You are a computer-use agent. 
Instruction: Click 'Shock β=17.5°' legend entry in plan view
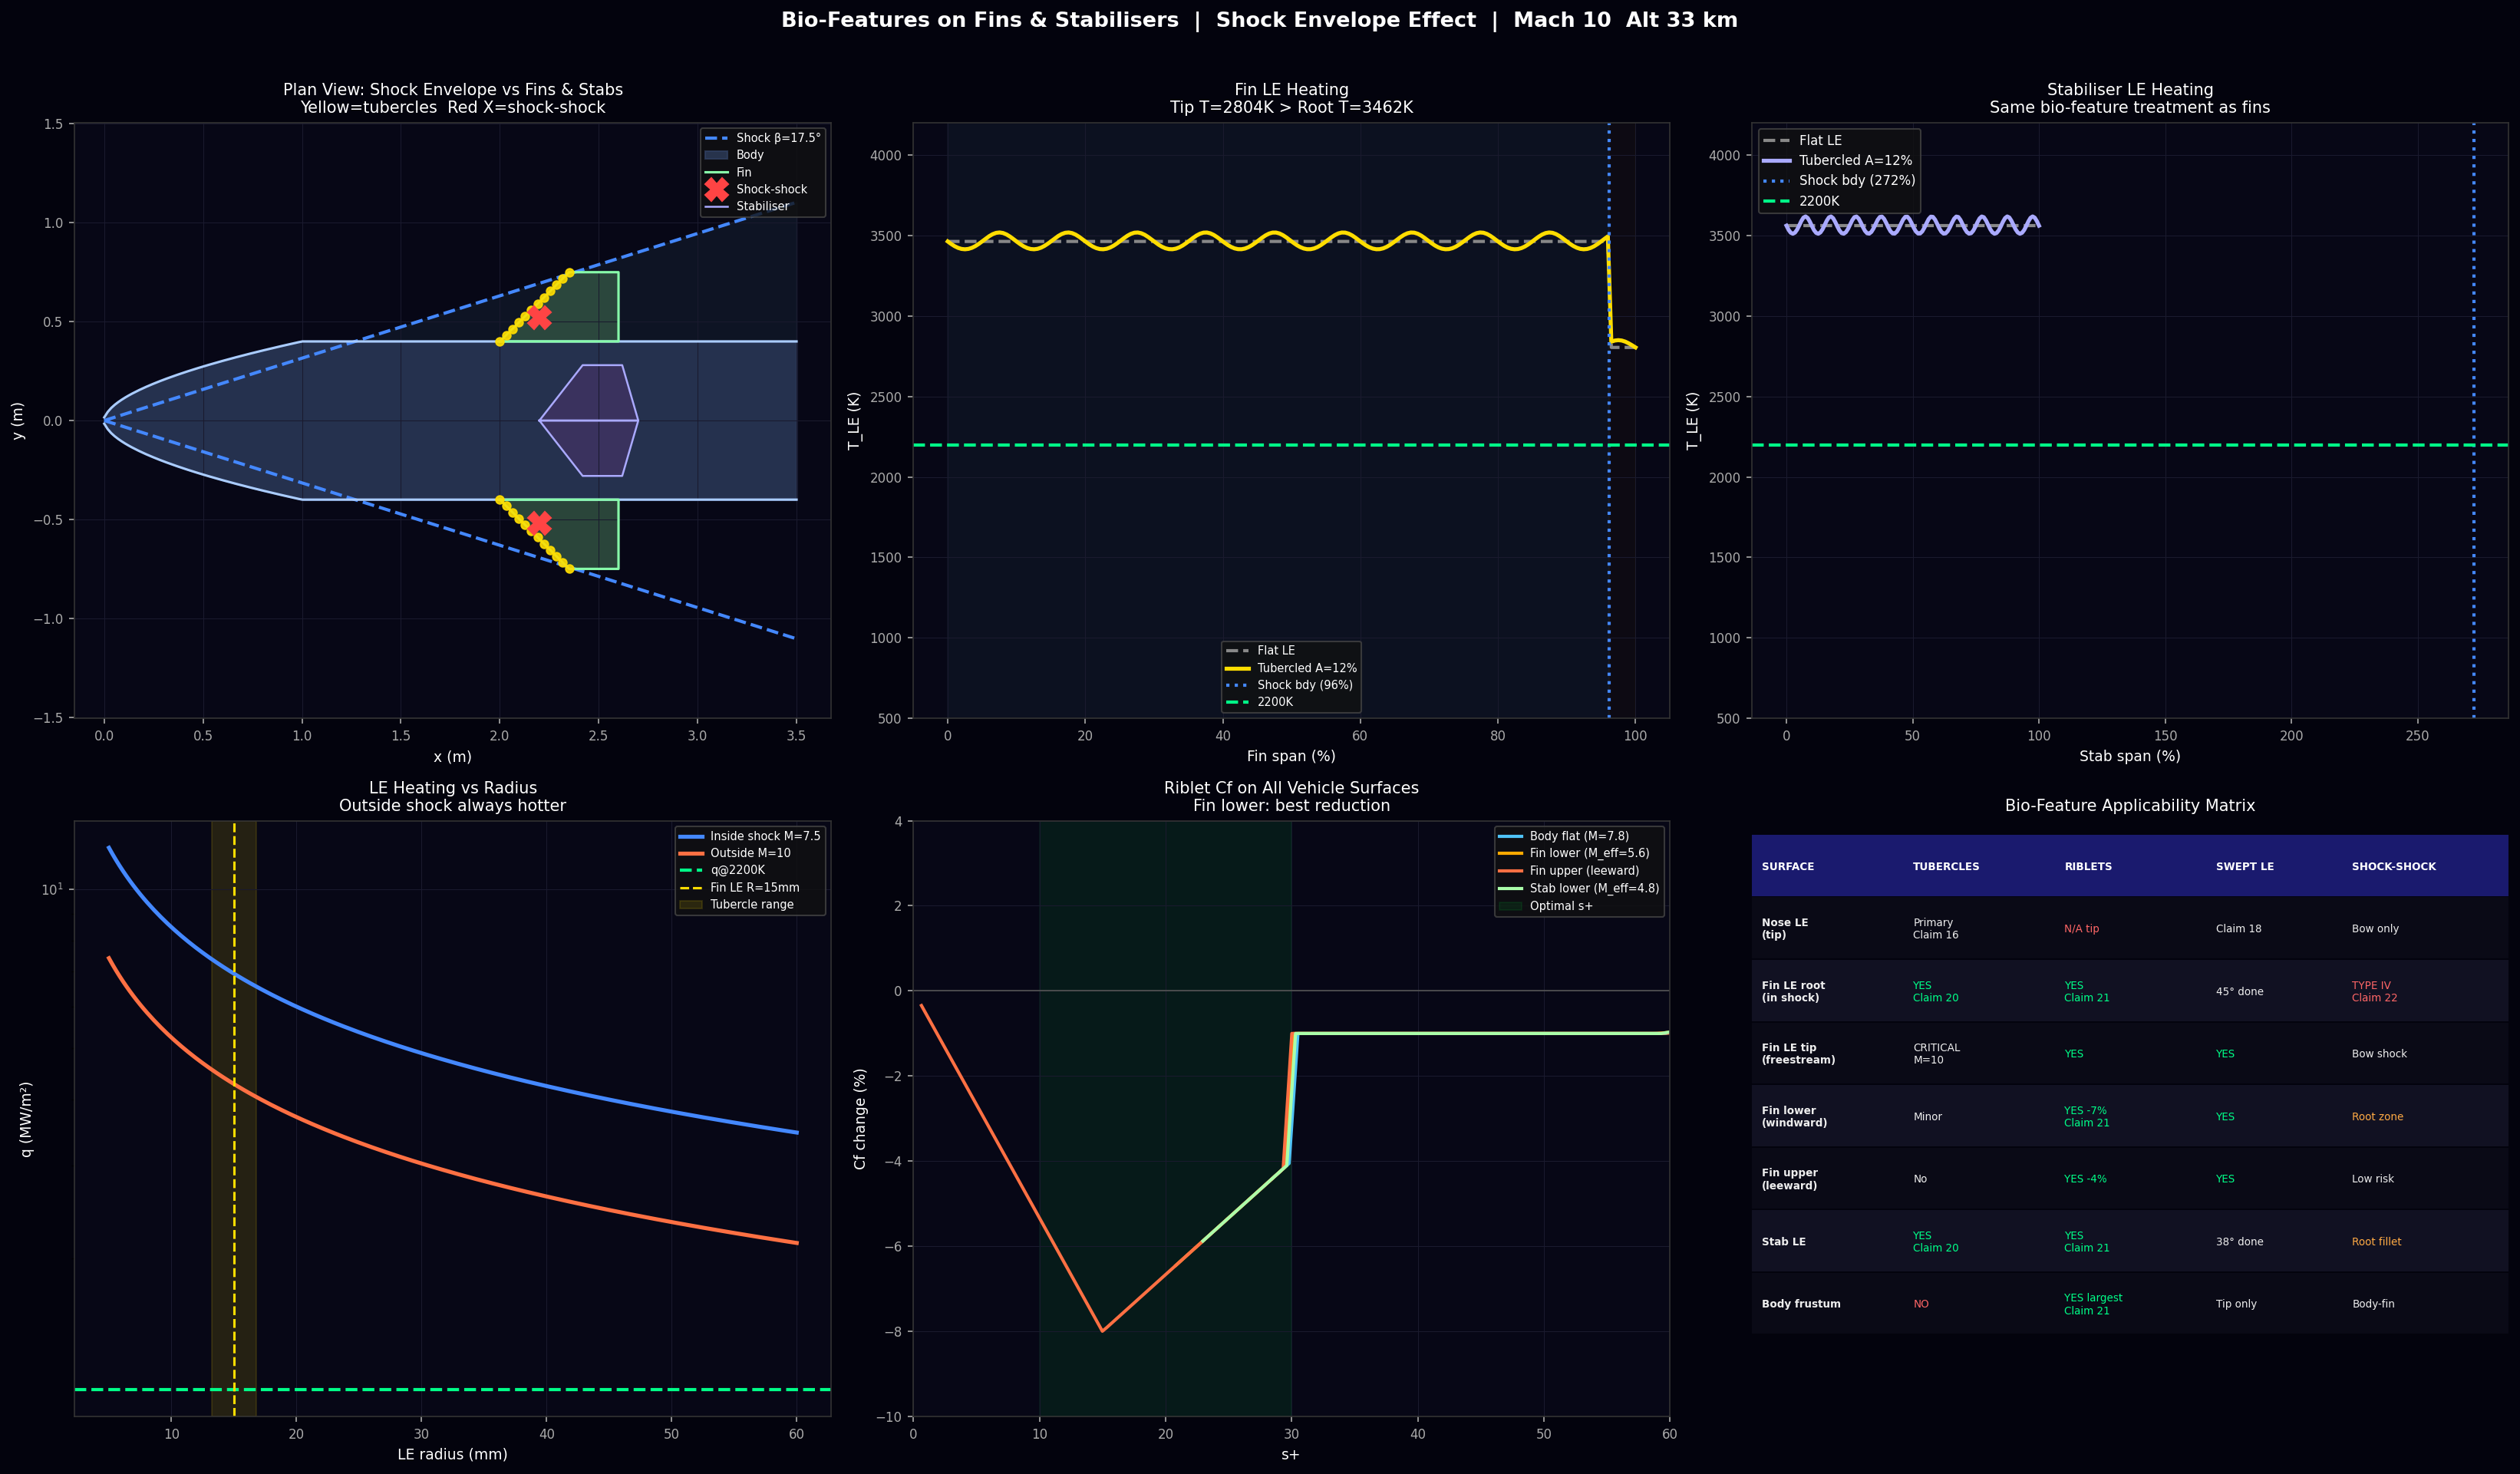[763, 138]
